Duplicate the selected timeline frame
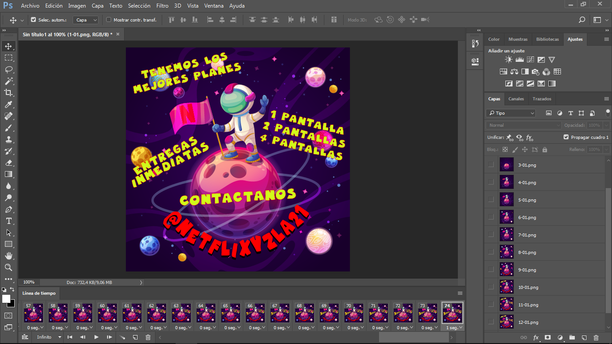This screenshot has width=612, height=344. point(135,337)
